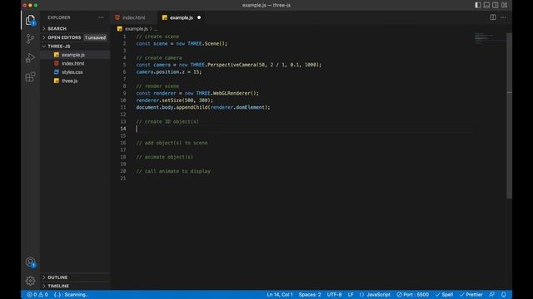Screen dimensions: 533x299
Task: Open editor more actions ellipsis
Action: 503,17
